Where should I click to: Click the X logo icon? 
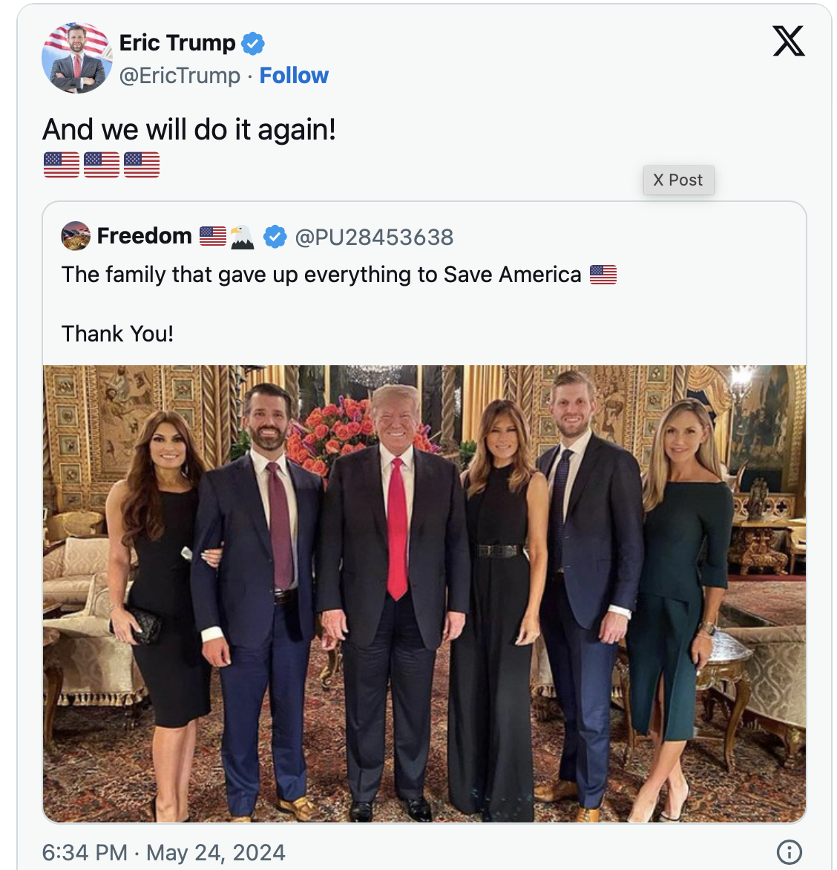[x=788, y=41]
